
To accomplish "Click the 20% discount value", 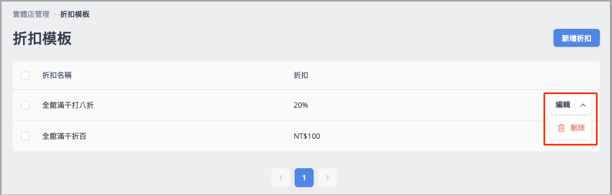I will (300, 105).
